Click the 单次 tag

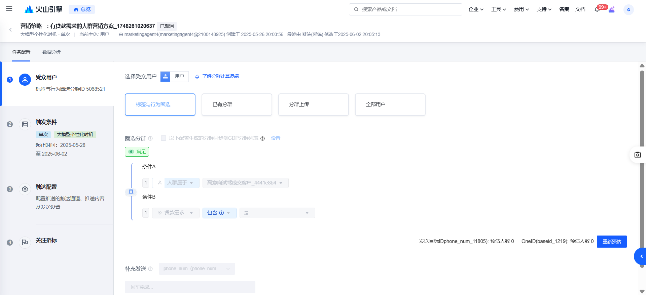coord(43,135)
